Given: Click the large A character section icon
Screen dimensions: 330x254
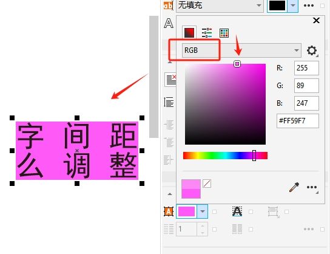Looking at the screenshot, I should (x=169, y=23).
